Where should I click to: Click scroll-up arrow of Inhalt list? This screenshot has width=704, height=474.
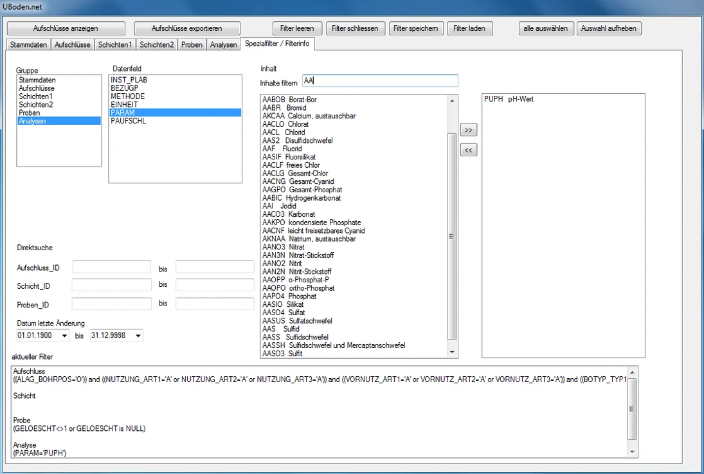(x=452, y=100)
